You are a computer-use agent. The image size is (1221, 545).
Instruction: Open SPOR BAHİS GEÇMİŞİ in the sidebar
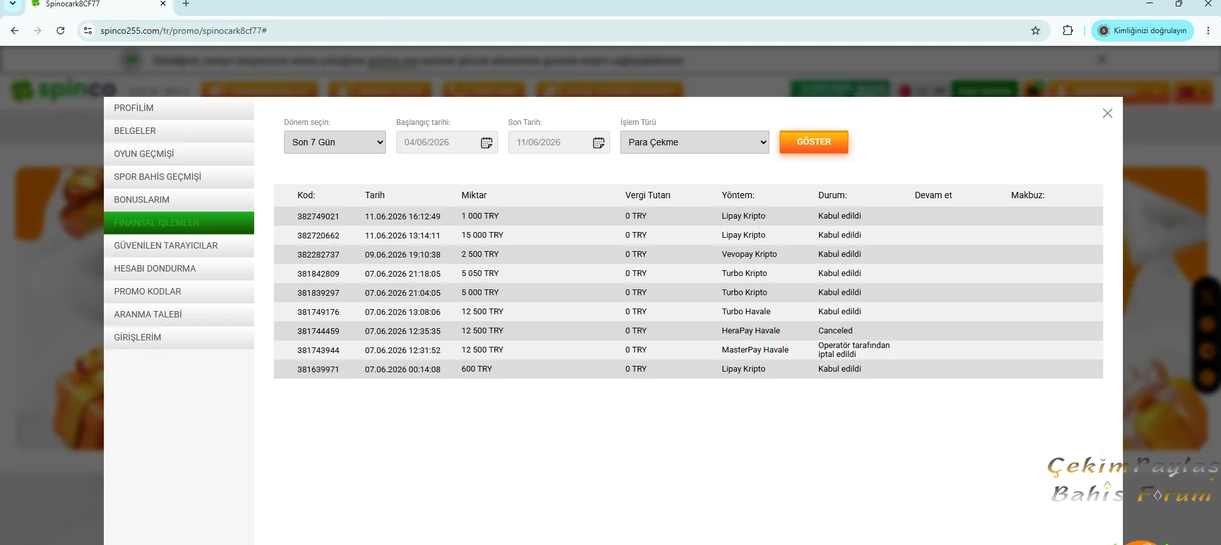[179, 177]
